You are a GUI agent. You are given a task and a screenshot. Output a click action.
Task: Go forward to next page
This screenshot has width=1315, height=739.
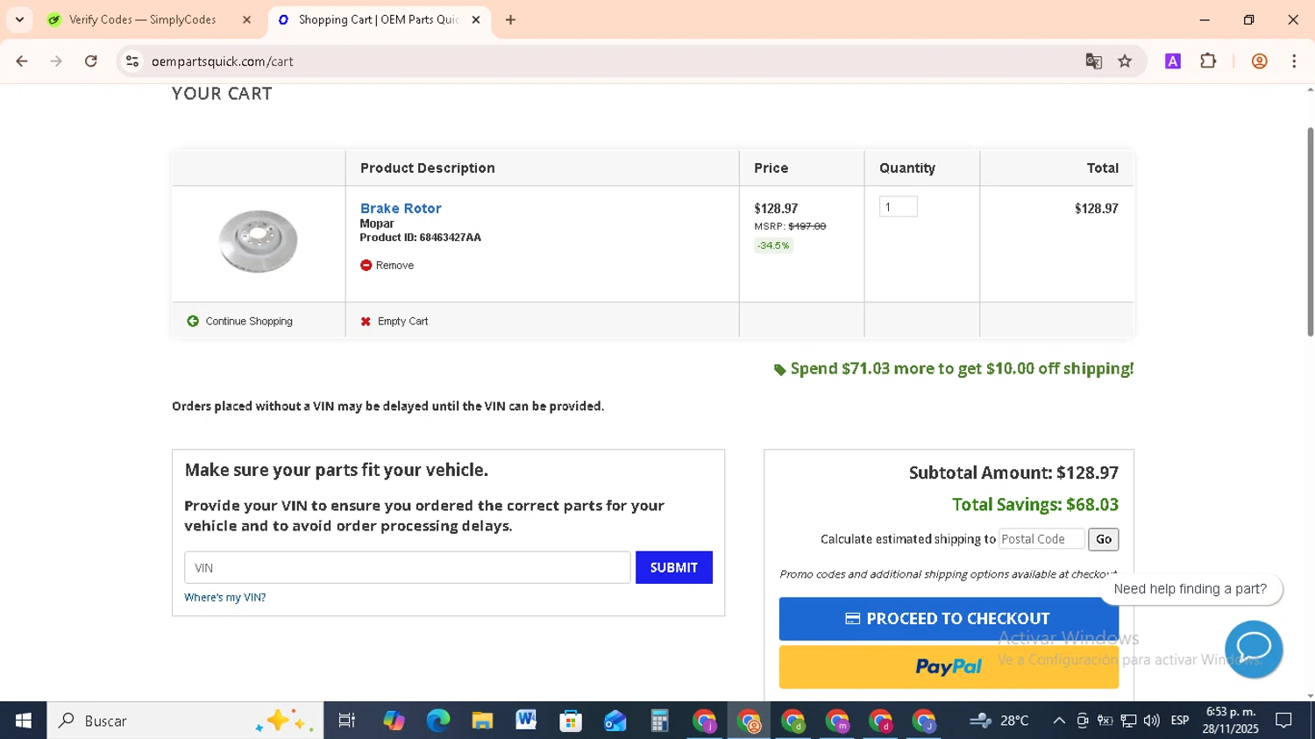(56, 61)
